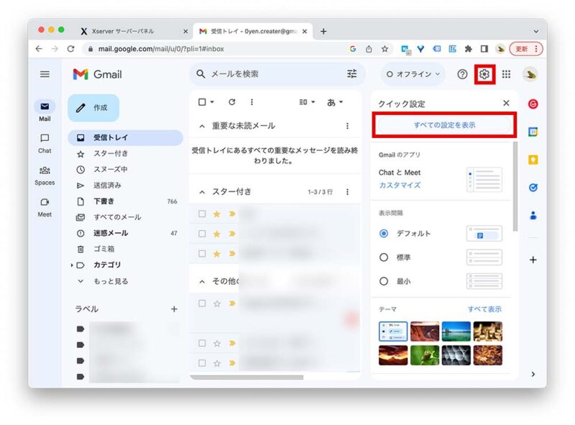Open the Help support icon
This screenshot has width=575, height=425.
pos(462,74)
